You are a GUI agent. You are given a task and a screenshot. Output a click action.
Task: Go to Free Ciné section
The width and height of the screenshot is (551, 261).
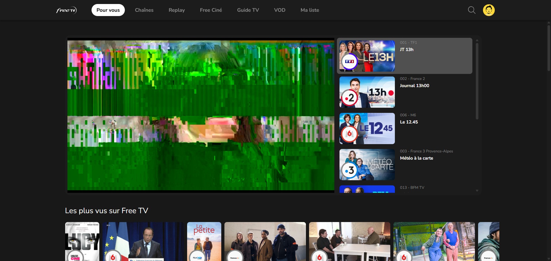click(x=211, y=10)
